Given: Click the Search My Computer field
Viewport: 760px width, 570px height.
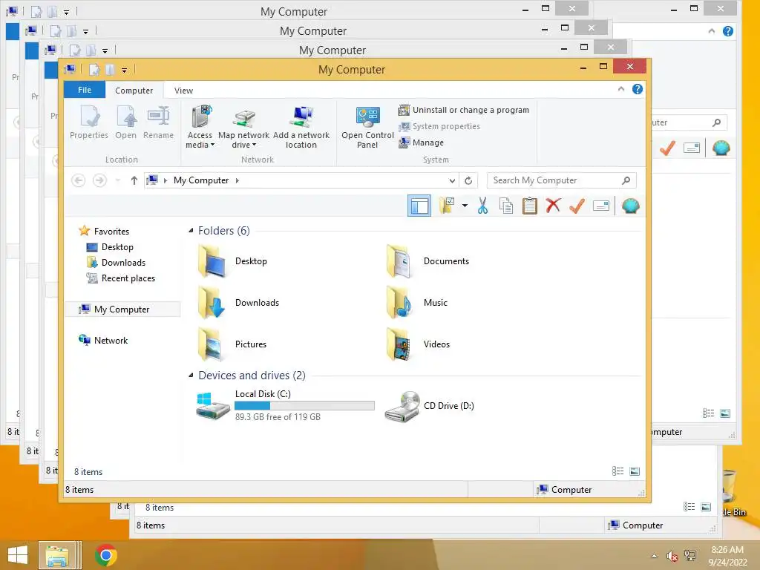Looking at the screenshot, I should pos(561,180).
